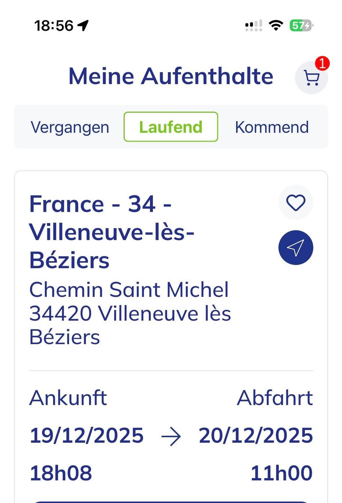Image resolution: width=342 pixels, height=503 pixels.
Task: Tap the red cart notification badge
Action: coord(322,63)
